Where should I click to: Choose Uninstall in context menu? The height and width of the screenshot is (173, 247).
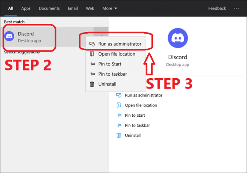click(115, 84)
